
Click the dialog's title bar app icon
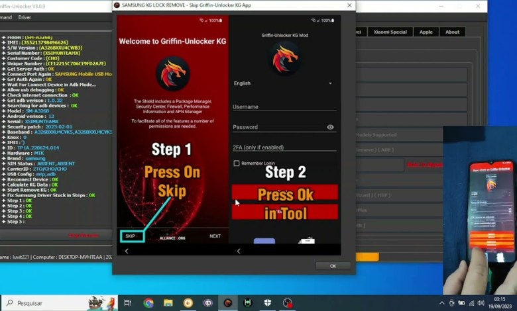coord(117,5)
